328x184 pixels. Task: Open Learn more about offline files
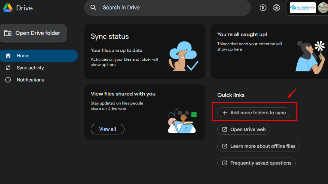click(x=263, y=146)
